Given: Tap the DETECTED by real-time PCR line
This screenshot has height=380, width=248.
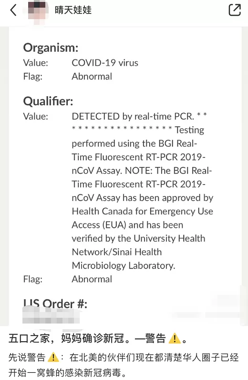Looking at the screenshot, I should (x=133, y=117).
